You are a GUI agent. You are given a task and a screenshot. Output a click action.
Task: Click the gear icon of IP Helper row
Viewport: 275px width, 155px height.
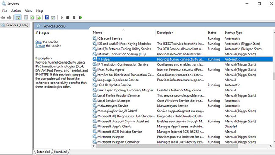pyautogui.click(x=94, y=59)
